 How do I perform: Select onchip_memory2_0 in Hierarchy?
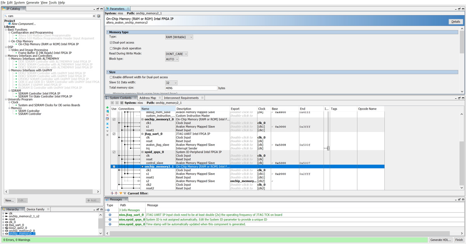tap(22, 231)
